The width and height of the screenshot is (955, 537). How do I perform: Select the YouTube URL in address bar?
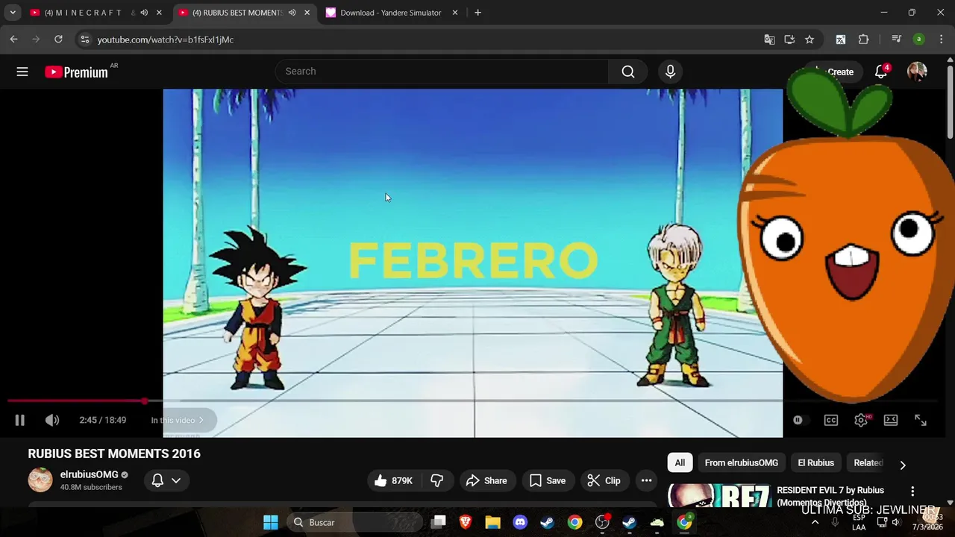click(x=166, y=40)
